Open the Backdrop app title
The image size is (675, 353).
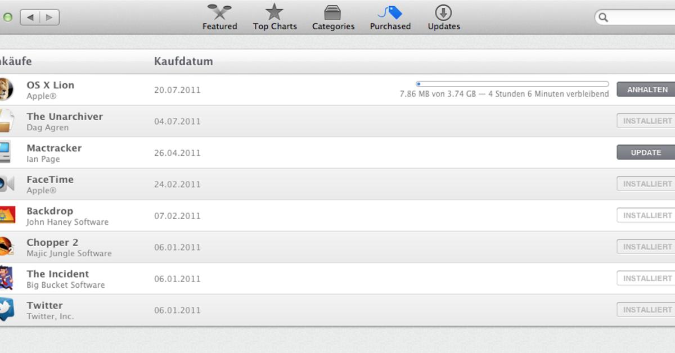[x=49, y=211]
